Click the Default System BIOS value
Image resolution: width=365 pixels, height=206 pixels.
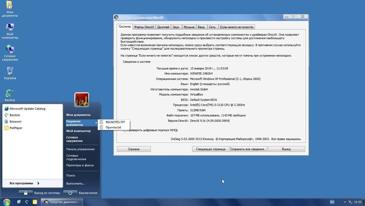pos(203,100)
